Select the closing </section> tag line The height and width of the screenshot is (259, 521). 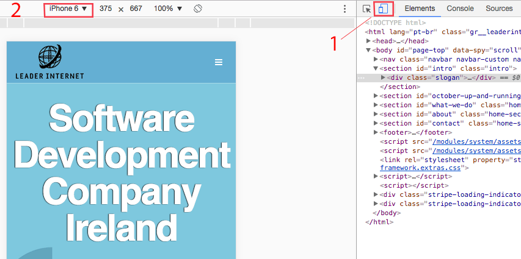pos(400,87)
